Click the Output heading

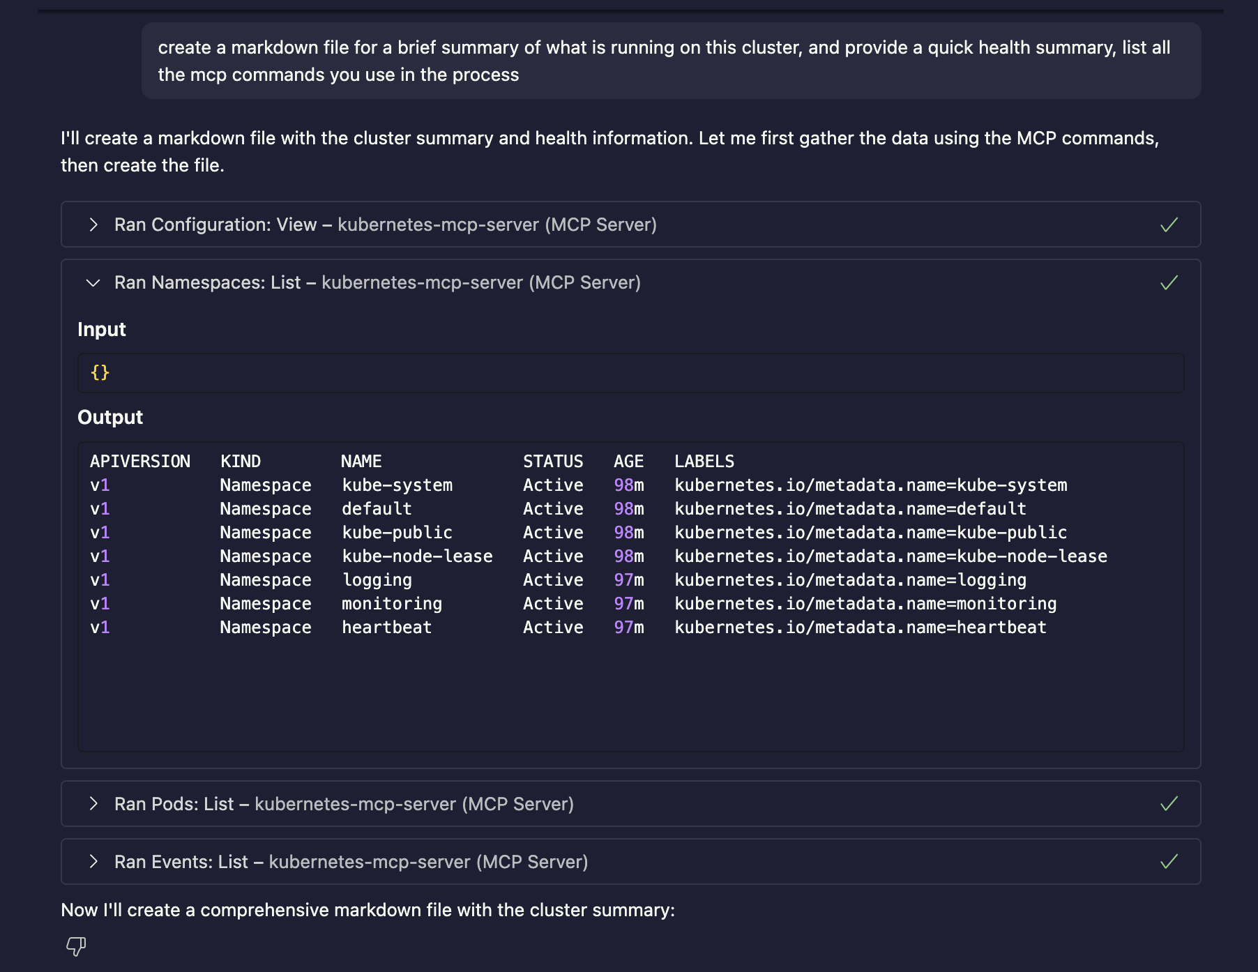pyautogui.click(x=110, y=417)
